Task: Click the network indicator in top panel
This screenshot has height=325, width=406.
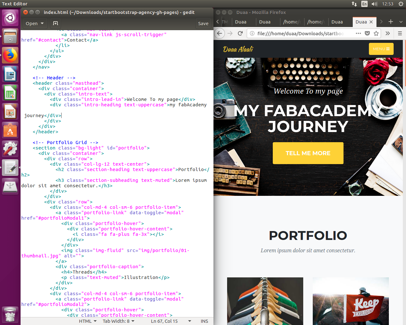Action: click(354, 4)
